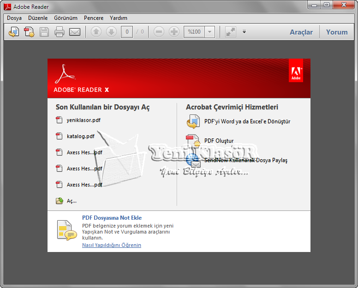Click the PDF Dosyasına Not Ekle heading

coord(112,218)
